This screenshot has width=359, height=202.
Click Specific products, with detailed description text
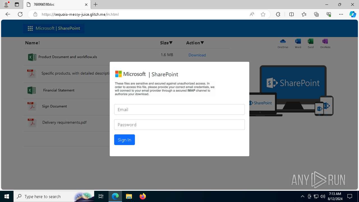[75, 73]
